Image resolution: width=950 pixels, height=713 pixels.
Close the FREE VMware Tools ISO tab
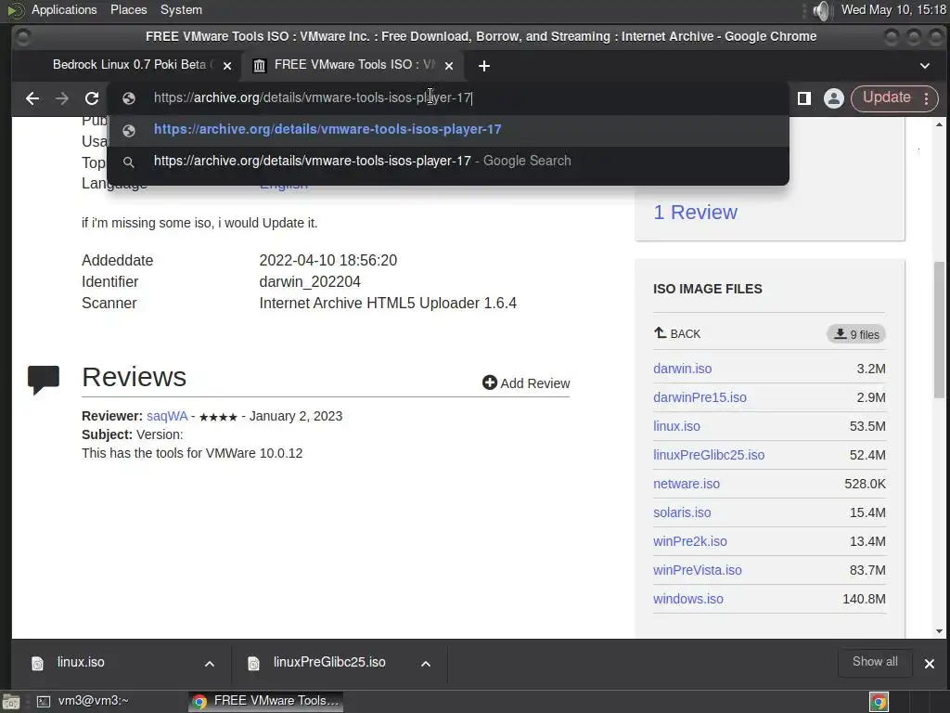click(449, 66)
